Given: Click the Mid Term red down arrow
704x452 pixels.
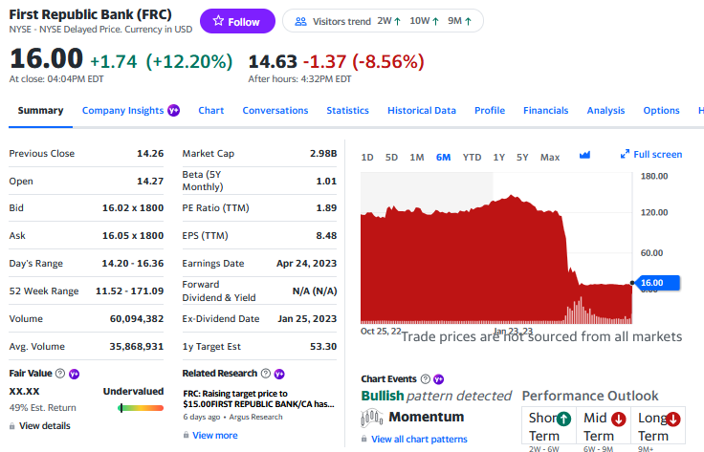Looking at the screenshot, I should [x=619, y=419].
